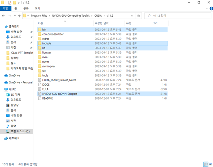Open OneDrive - Personal in sidebar

click(x=21, y=82)
